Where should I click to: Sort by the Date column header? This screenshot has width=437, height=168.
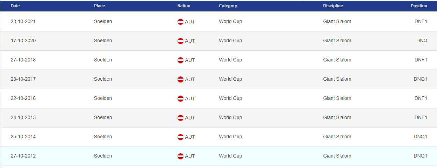point(15,6)
